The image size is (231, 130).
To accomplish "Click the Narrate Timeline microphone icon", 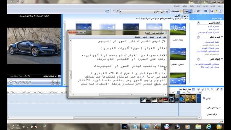I will tap(217, 89).
